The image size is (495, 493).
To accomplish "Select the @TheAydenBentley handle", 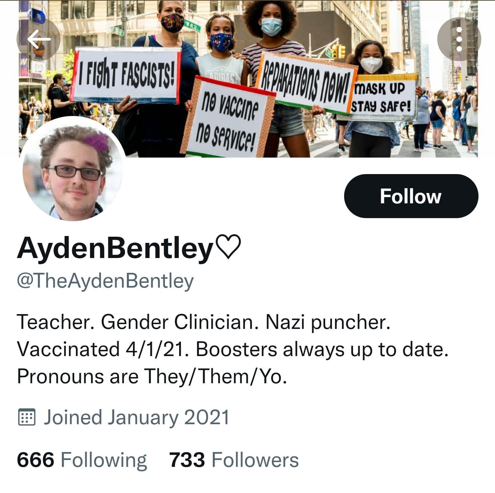I will click(105, 281).
